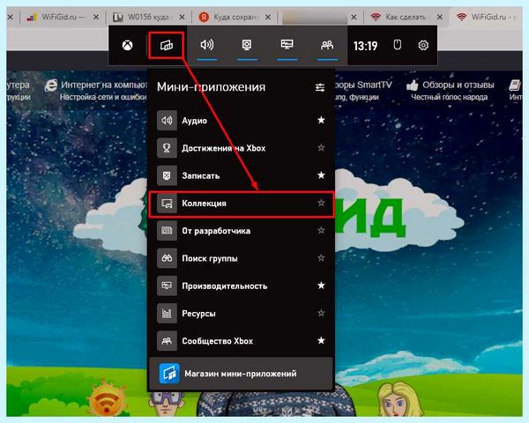The height and width of the screenshot is (423, 529).
Task: Click the Xbox logo icon in Game Bar
Action: [x=128, y=45]
